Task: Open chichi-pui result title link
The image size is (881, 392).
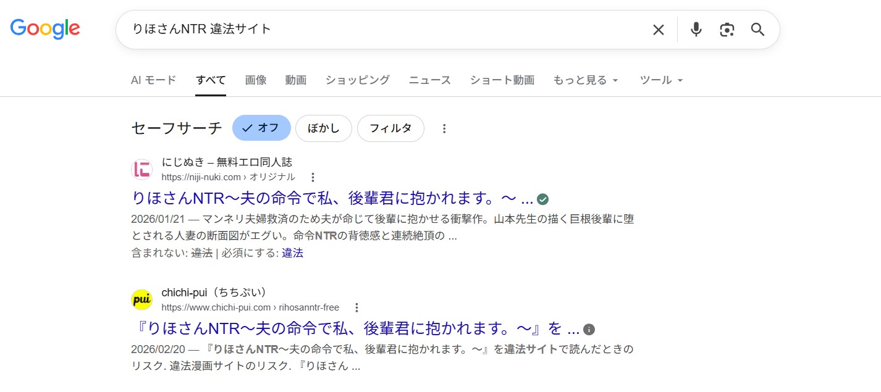Action: coord(355,329)
